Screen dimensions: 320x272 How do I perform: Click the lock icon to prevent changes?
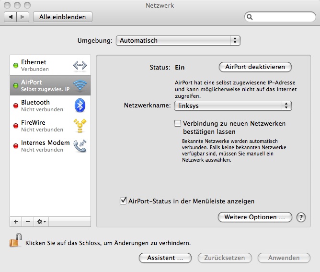15,240
